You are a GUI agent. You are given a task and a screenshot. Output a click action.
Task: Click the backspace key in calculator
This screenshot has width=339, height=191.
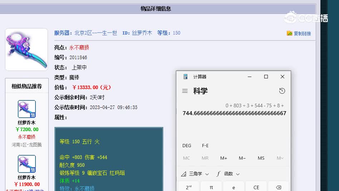pyautogui.click(x=279, y=186)
